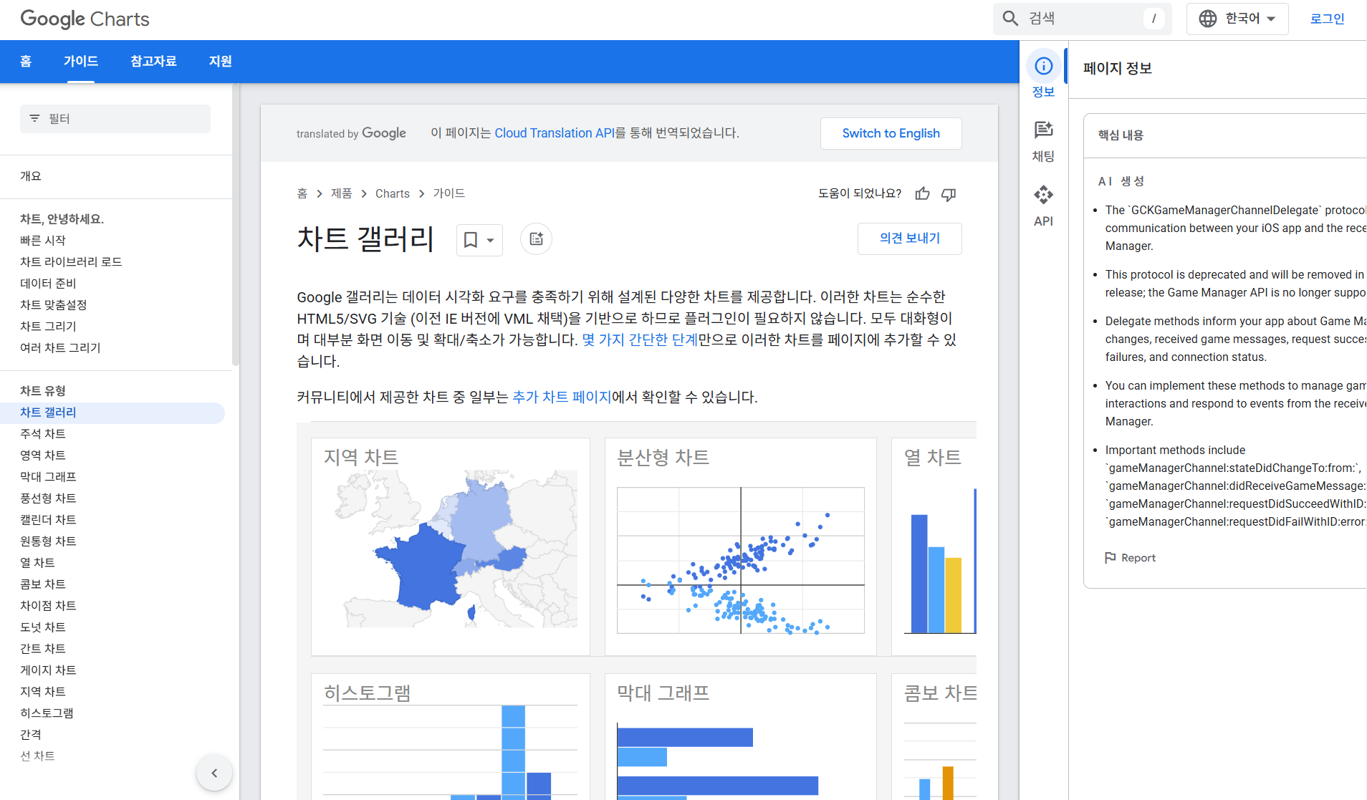Open the 열 차트 gallery thumbnail
Image resolution: width=1367 pixels, height=800 pixels.
pos(934,546)
